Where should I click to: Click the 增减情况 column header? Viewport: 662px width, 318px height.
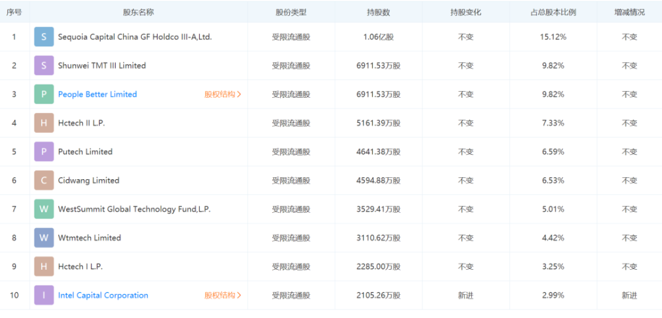(629, 12)
